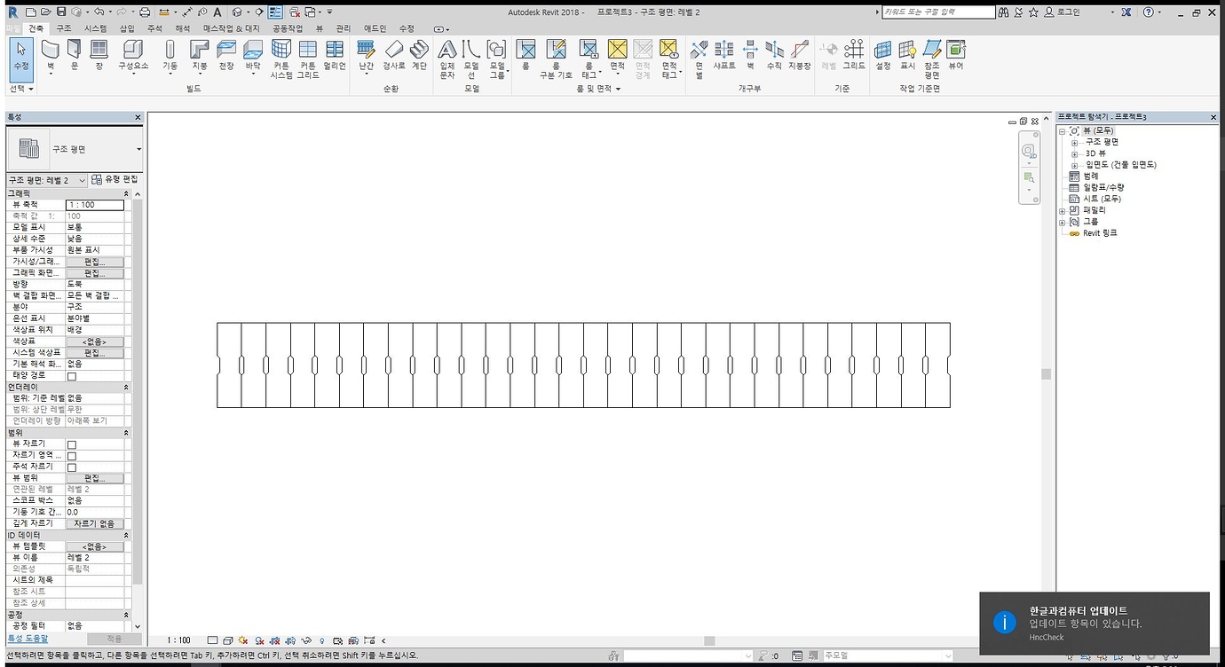1225x667 pixels.
Task: Open the view scale dropdown showing 1:100
Action: 95,204
